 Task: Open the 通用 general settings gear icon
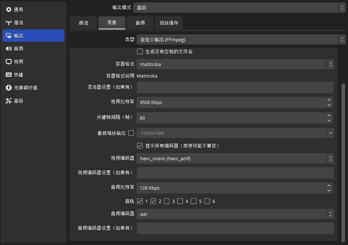tap(9, 9)
